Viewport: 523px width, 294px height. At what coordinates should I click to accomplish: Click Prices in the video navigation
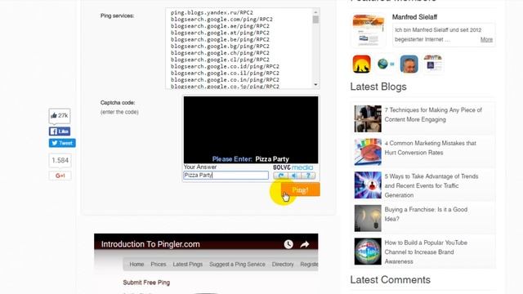(x=158, y=264)
